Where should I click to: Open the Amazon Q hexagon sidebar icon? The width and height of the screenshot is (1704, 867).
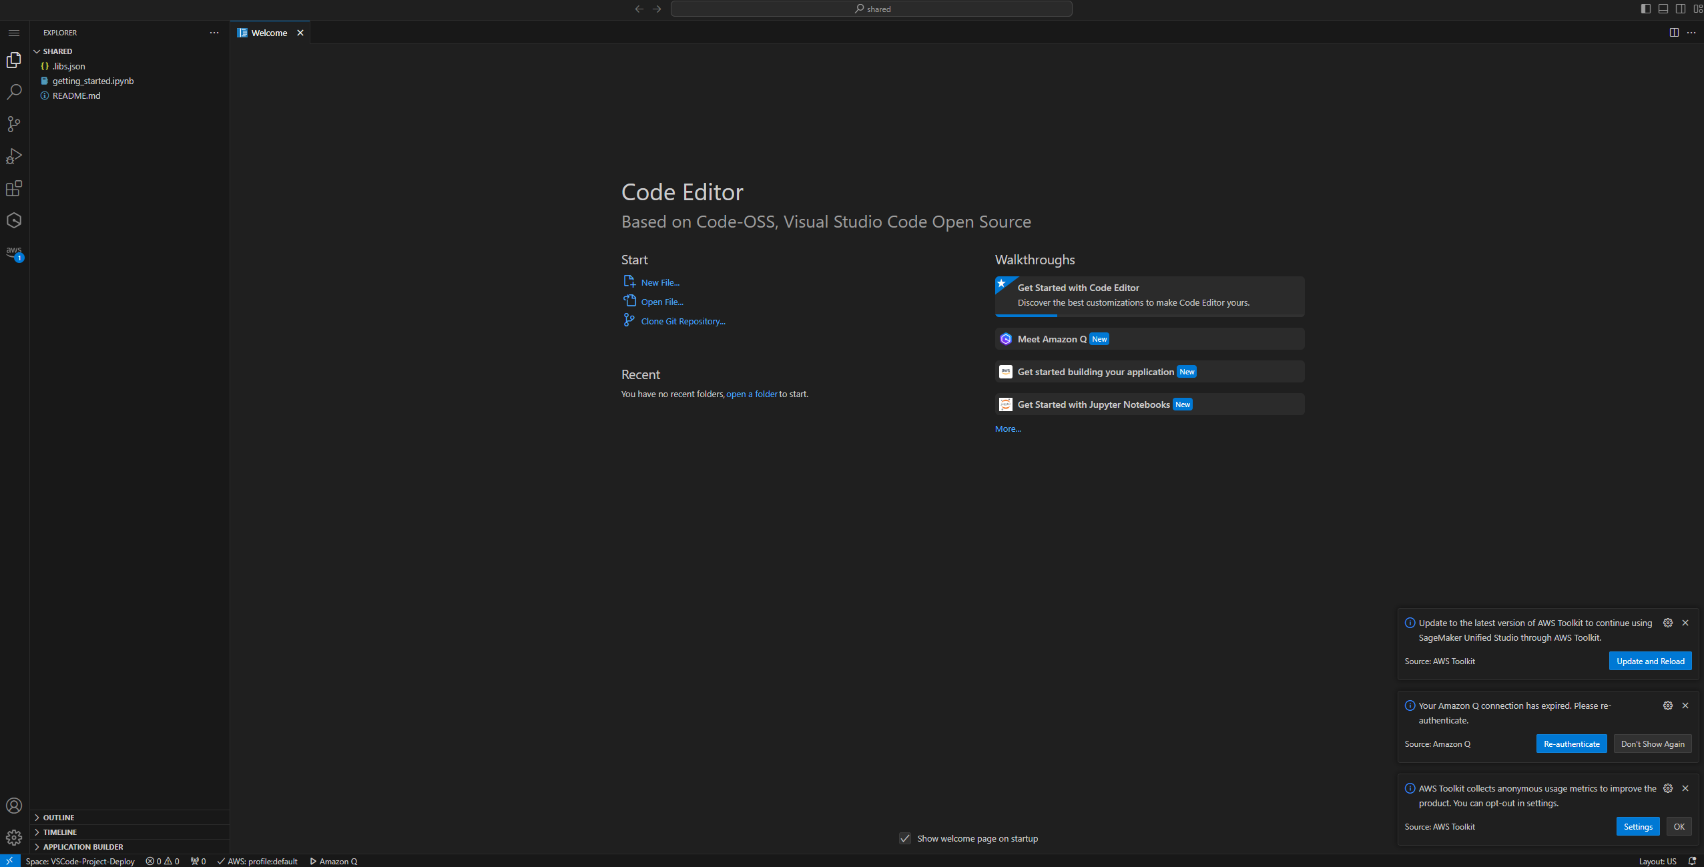tap(14, 220)
